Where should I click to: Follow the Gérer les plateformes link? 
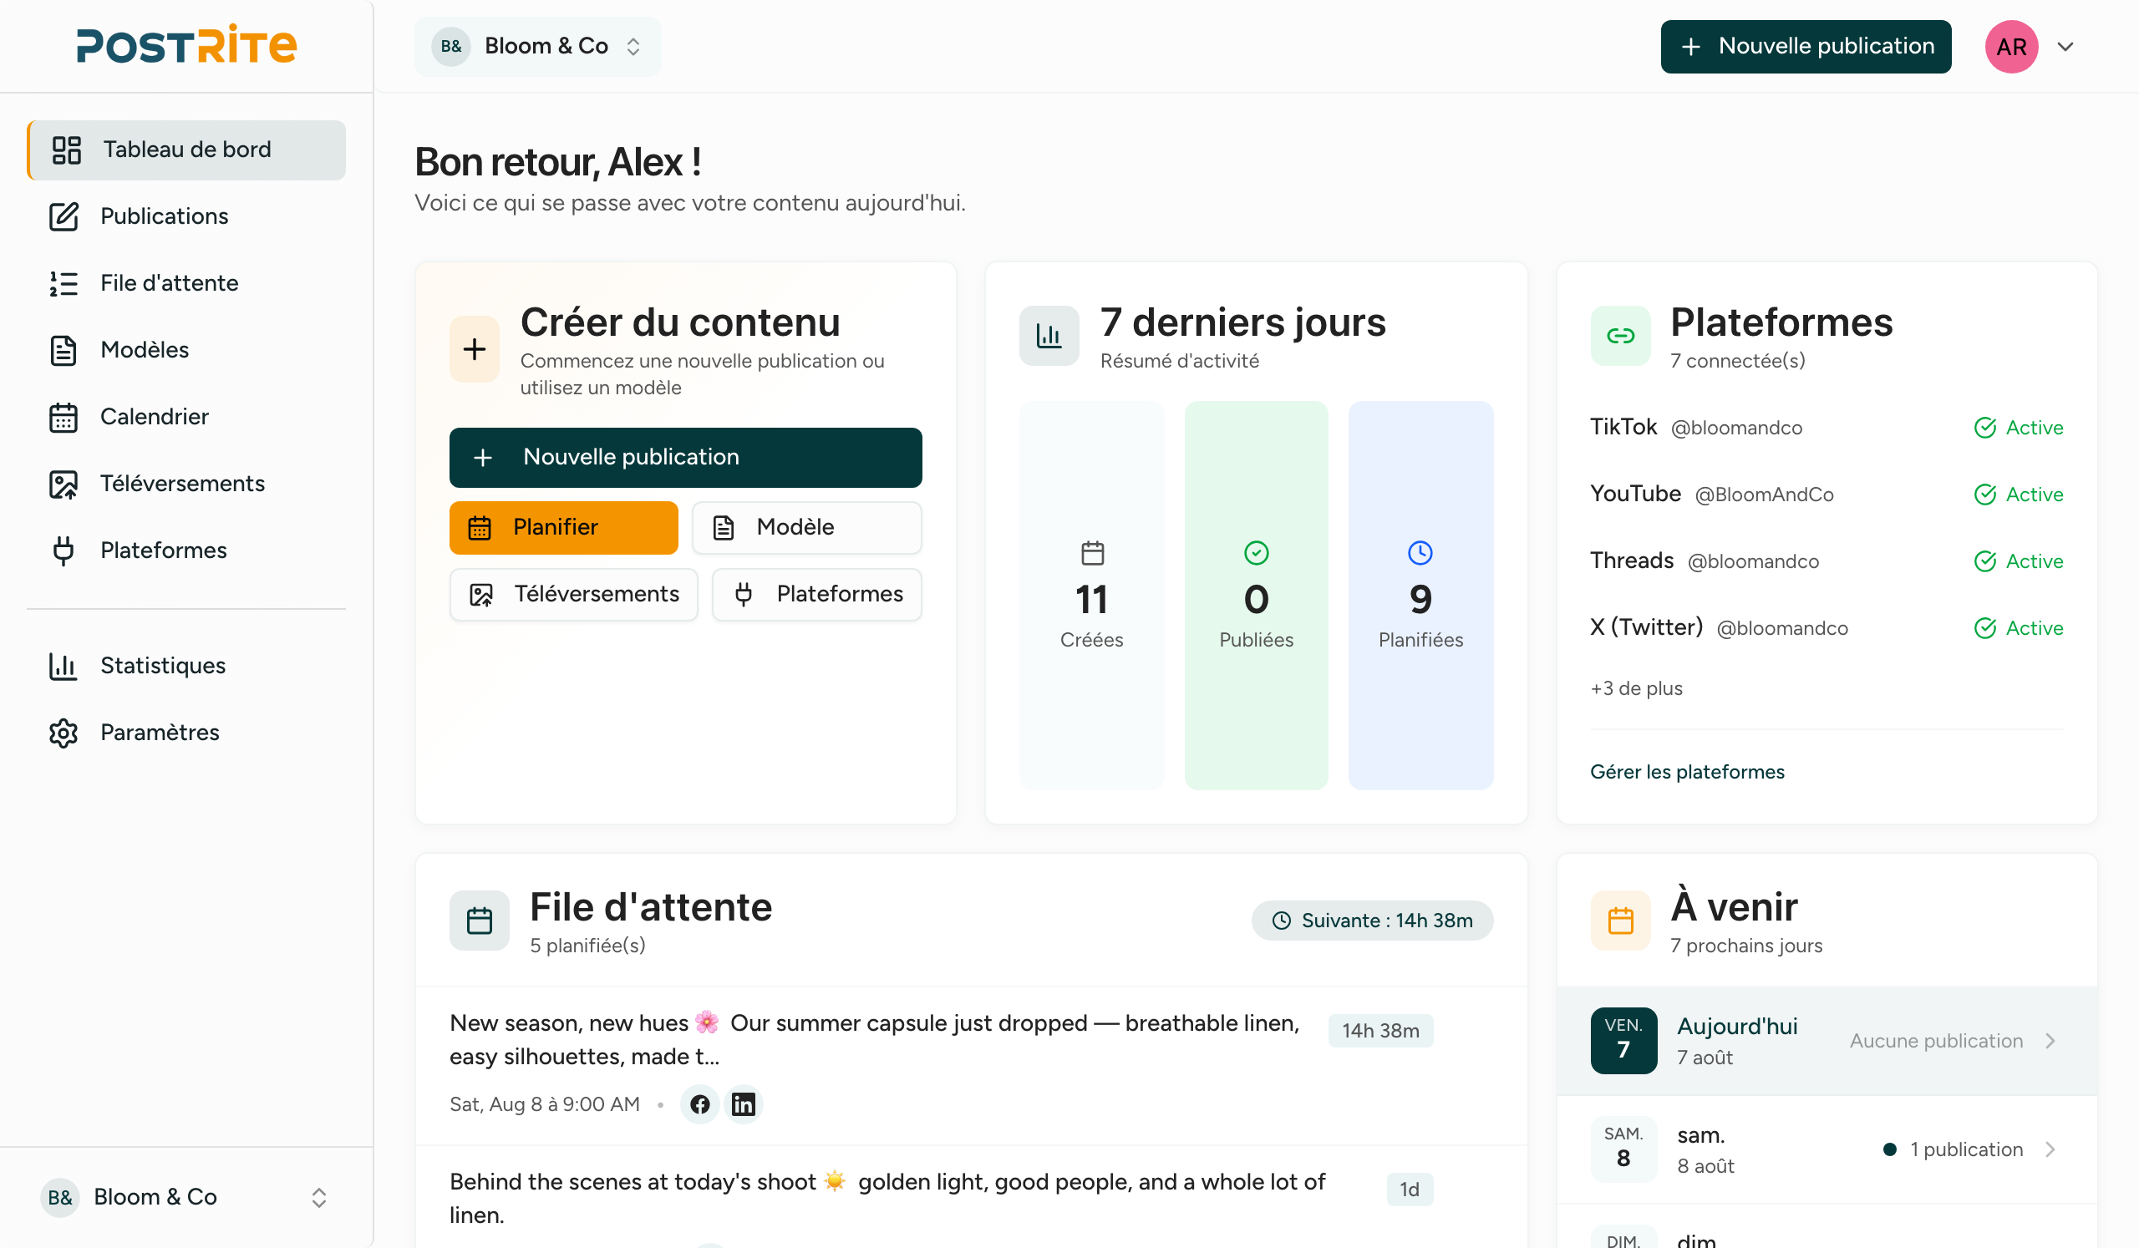tap(1687, 772)
